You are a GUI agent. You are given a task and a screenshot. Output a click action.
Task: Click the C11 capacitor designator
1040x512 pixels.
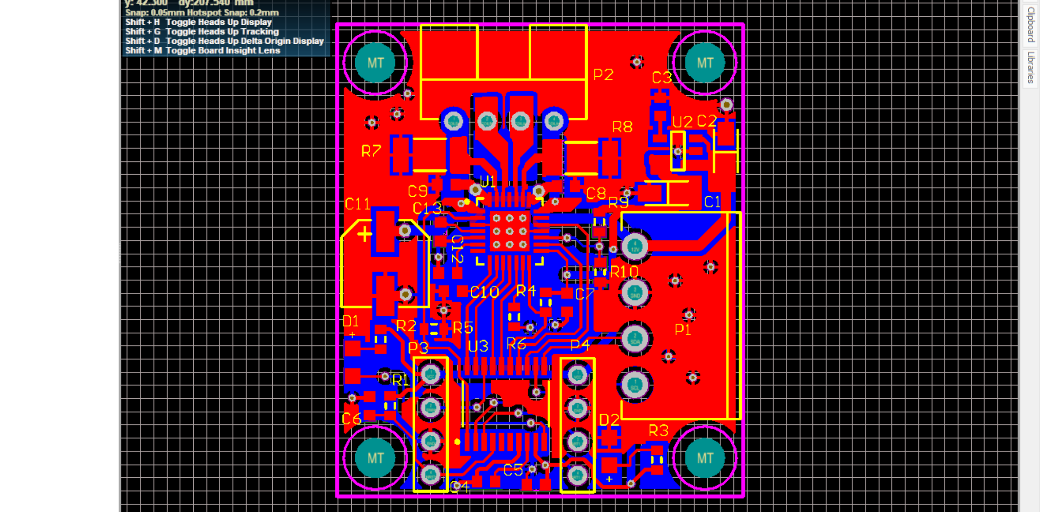tap(357, 204)
